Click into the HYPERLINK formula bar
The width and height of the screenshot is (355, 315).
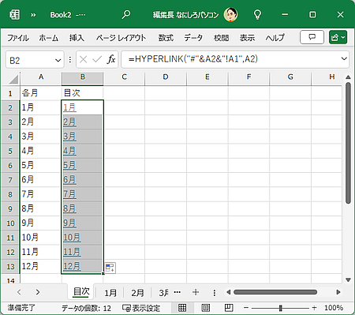click(231, 59)
